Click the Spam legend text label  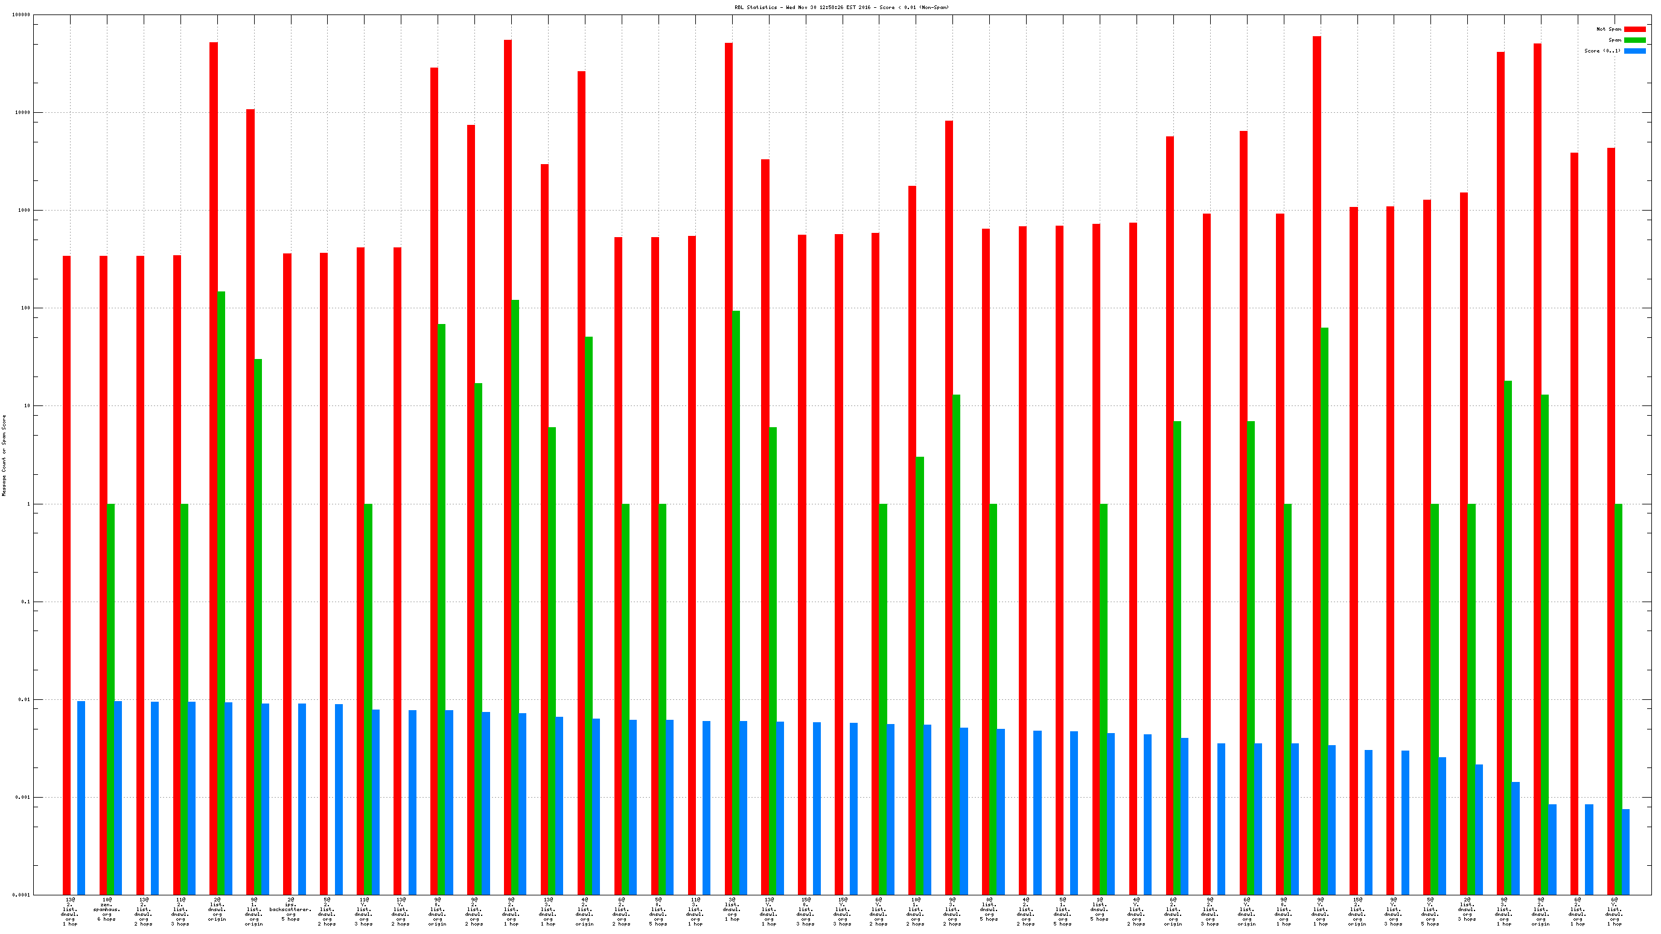pos(1614,40)
